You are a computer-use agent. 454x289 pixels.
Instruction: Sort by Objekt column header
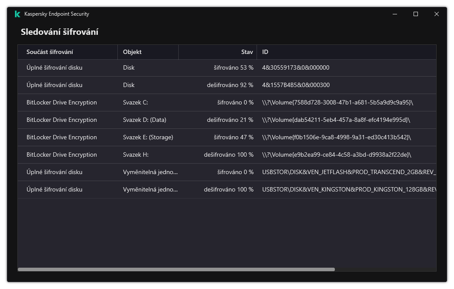[x=132, y=52]
